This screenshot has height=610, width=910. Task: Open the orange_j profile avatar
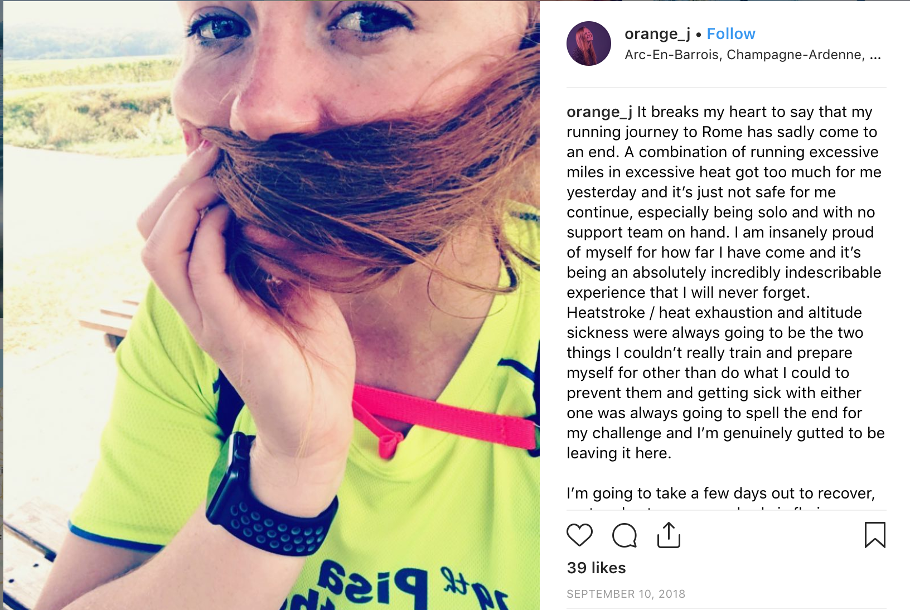pos(589,43)
